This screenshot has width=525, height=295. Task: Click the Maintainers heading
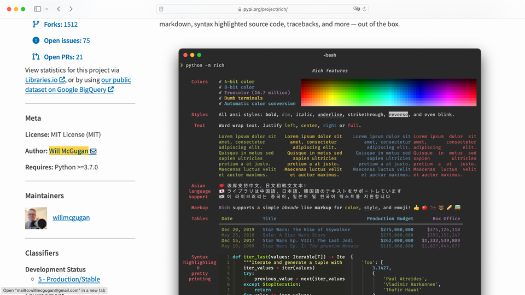click(x=44, y=196)
